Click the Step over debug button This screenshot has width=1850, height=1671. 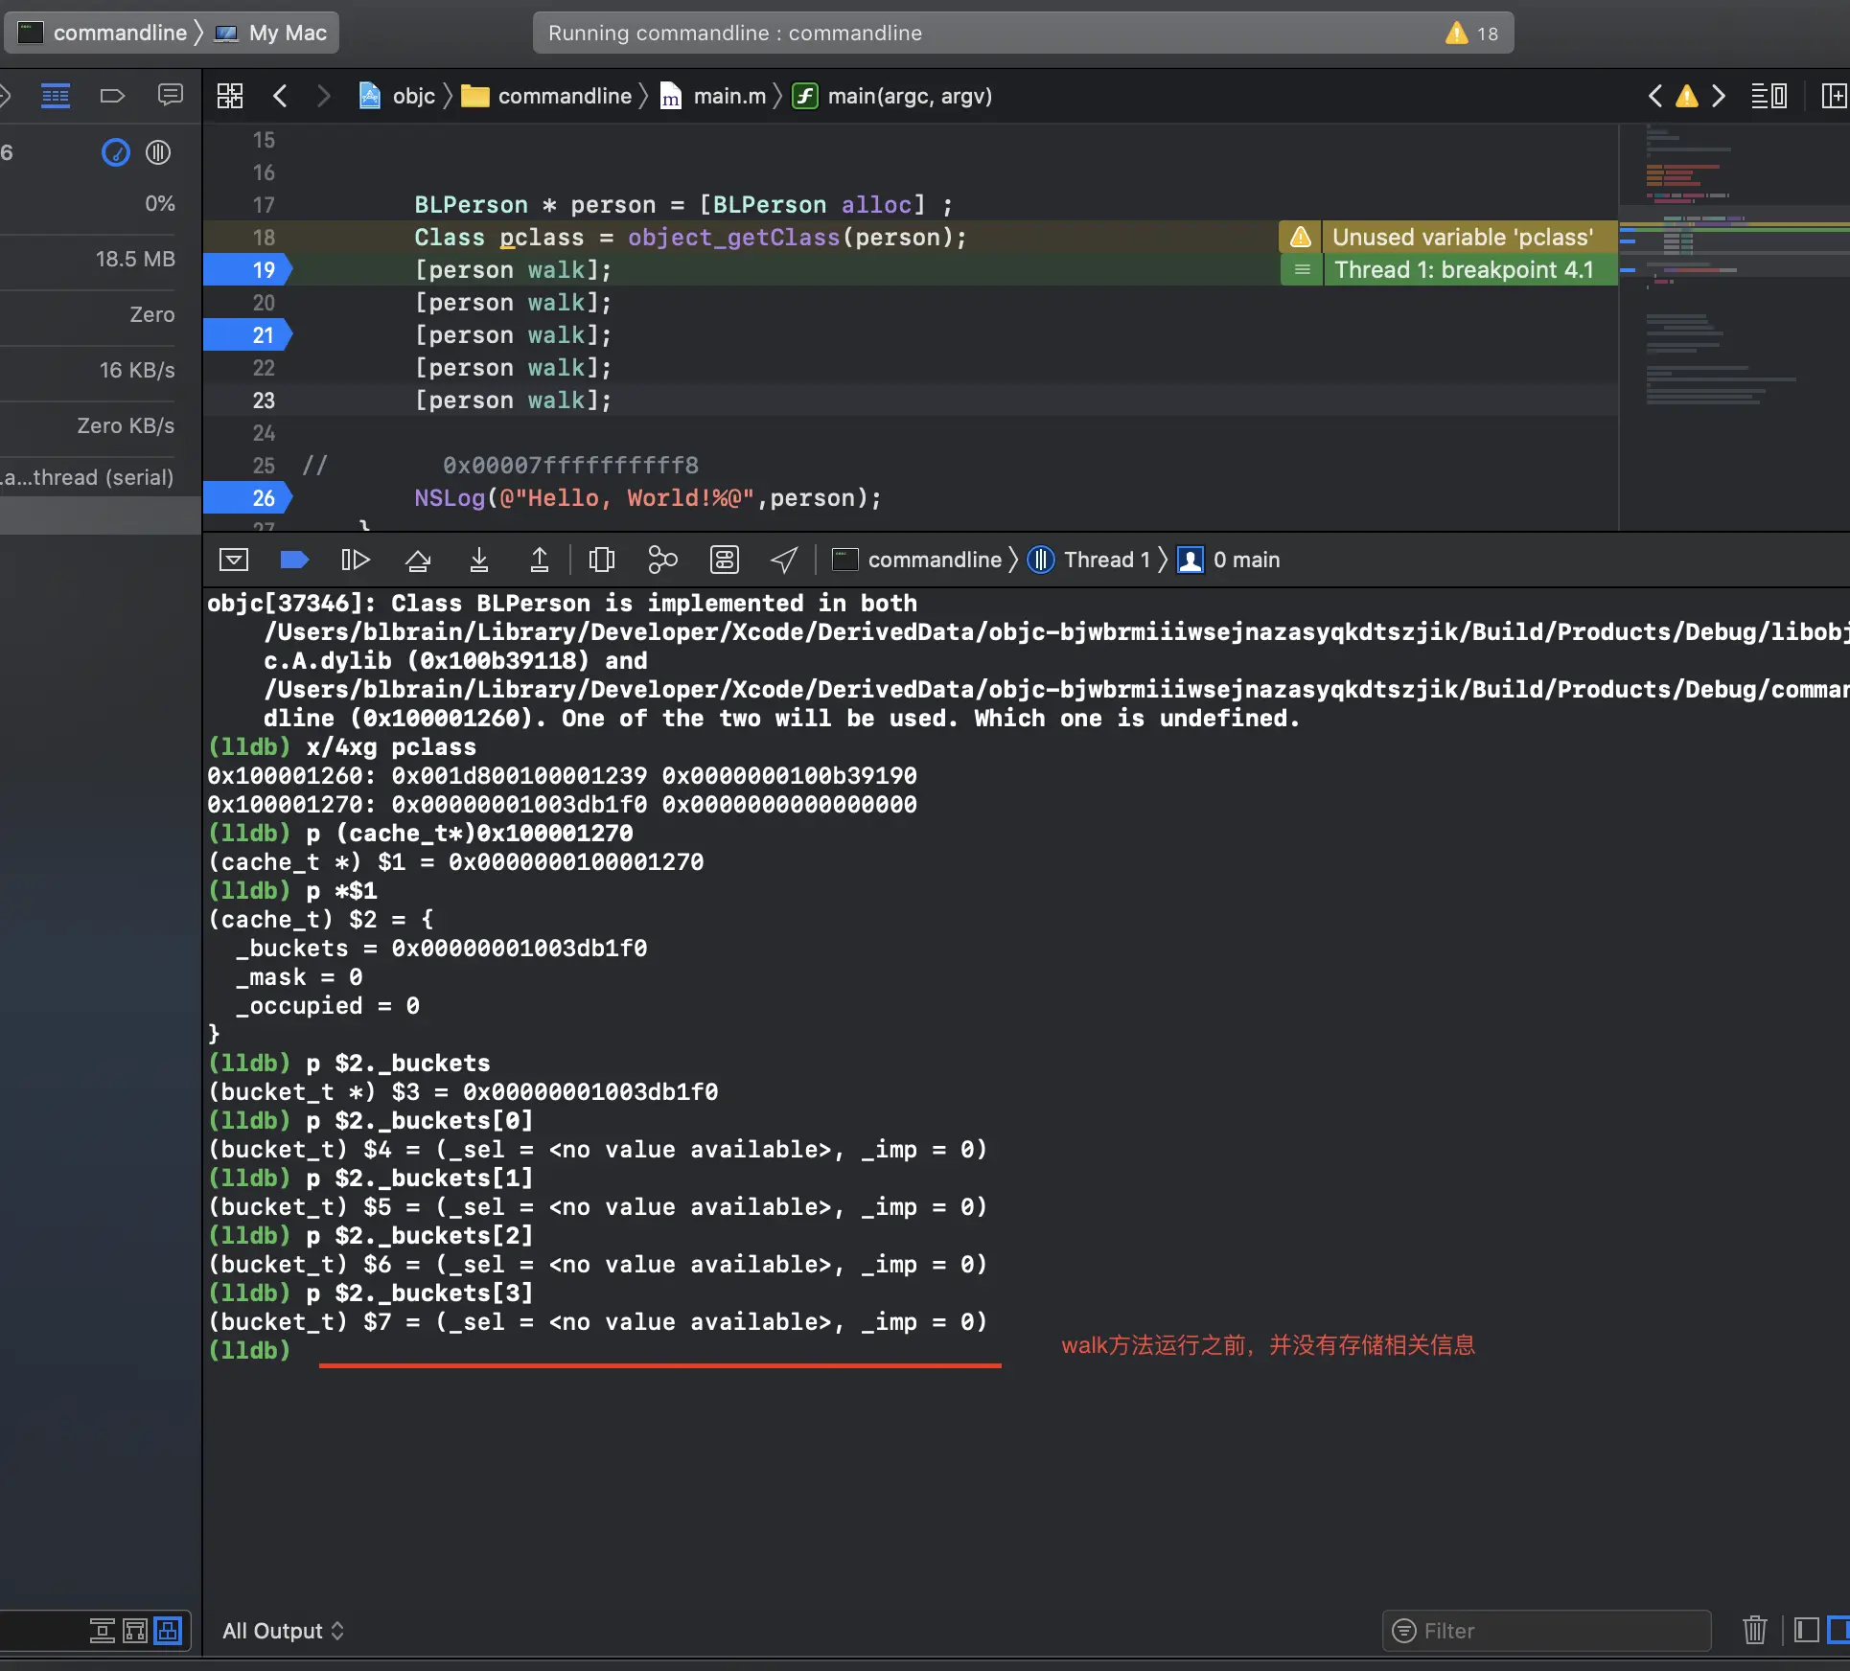coord(417,560)
